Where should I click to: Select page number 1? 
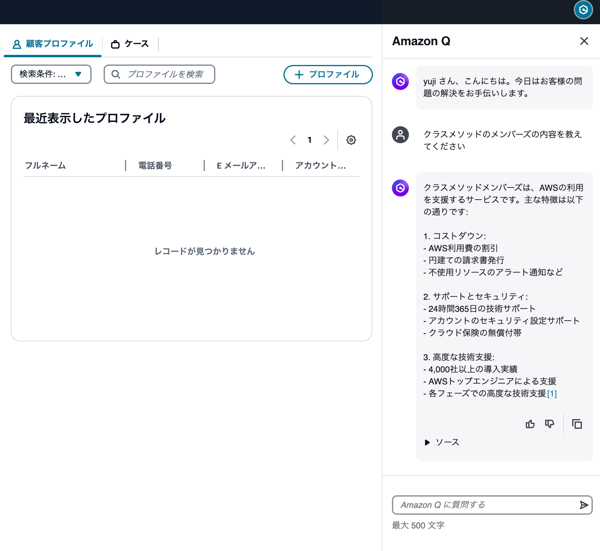pos(309,140)
